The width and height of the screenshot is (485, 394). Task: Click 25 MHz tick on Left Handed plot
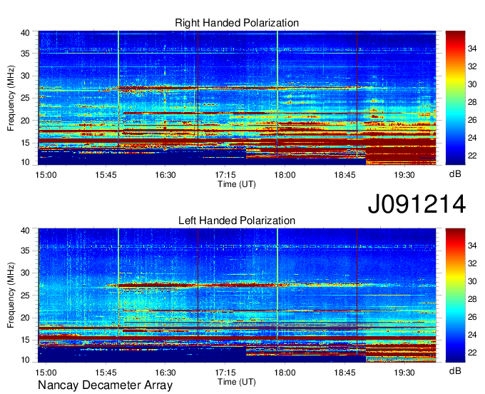26,295
